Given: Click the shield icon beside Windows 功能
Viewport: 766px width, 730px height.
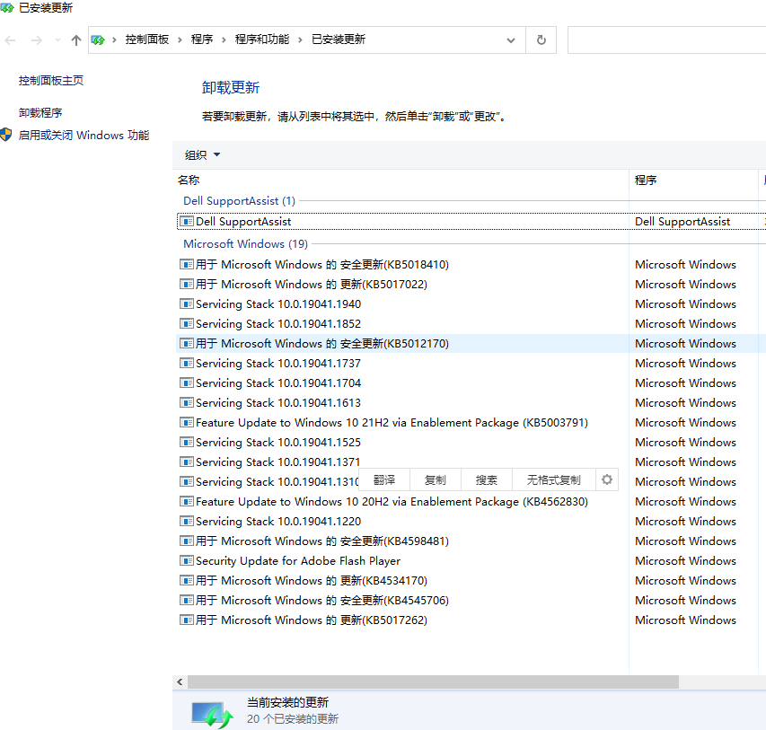Looking at the screenshot, I should pyautogui.click(x=6, y=135).
